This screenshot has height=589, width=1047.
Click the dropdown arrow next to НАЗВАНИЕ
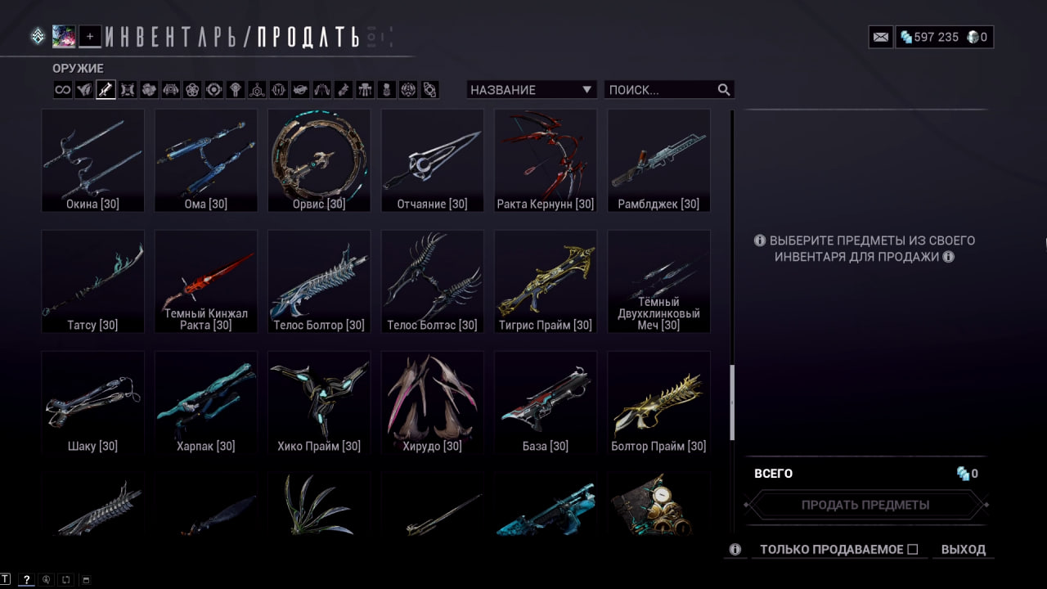click(x=586, y=90)
